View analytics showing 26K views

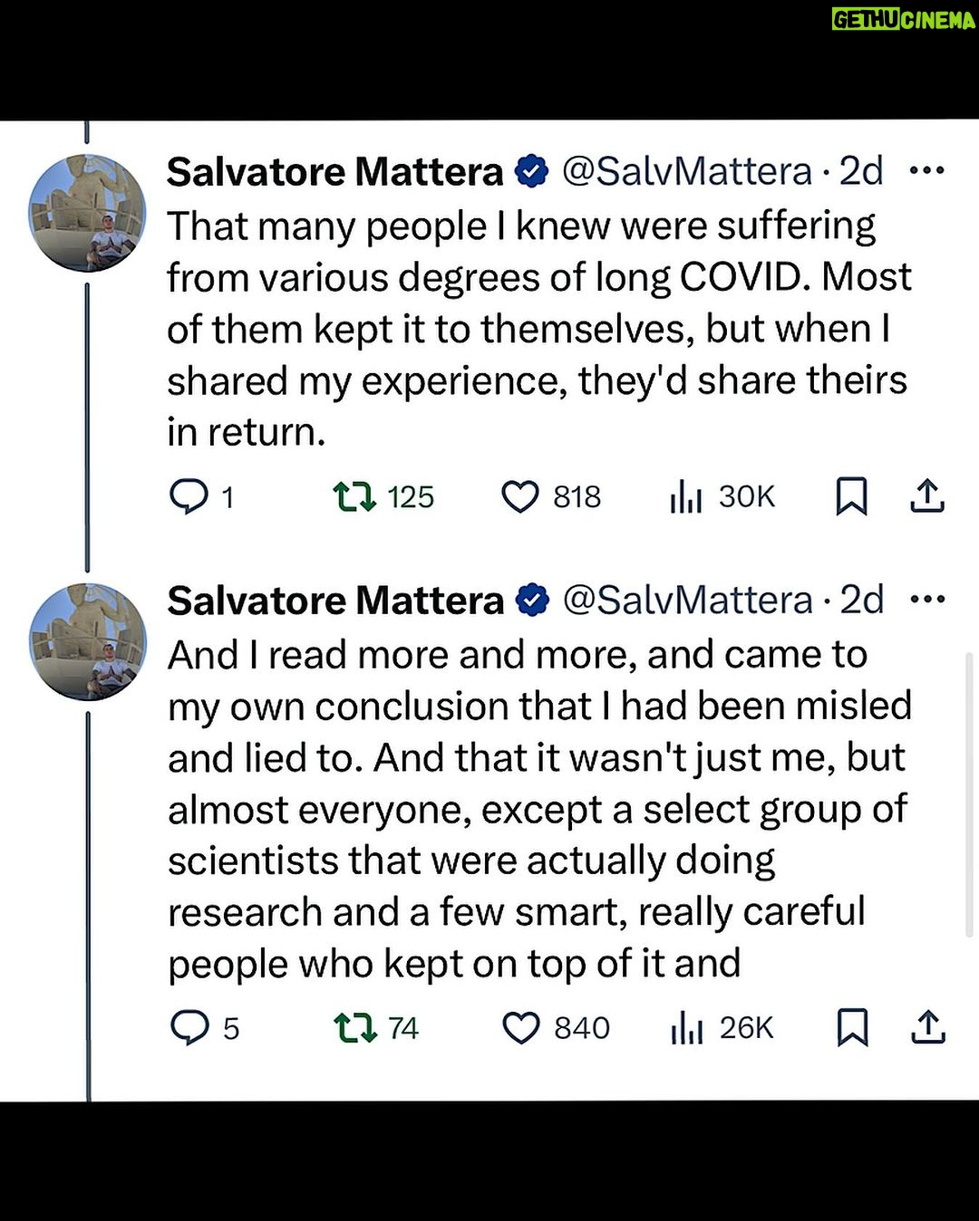(687, 1029)
